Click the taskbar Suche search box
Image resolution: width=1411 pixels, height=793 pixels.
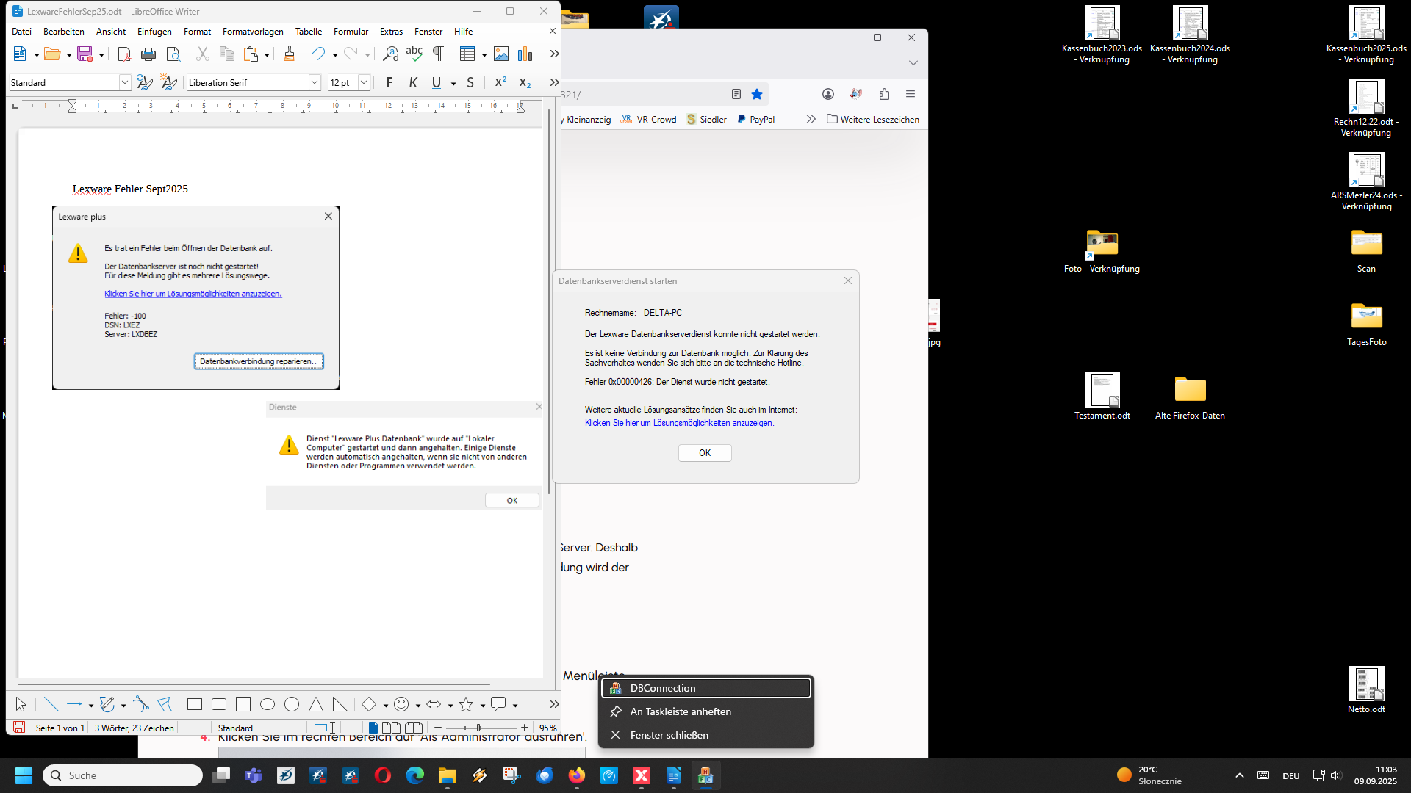click(123, 775)
